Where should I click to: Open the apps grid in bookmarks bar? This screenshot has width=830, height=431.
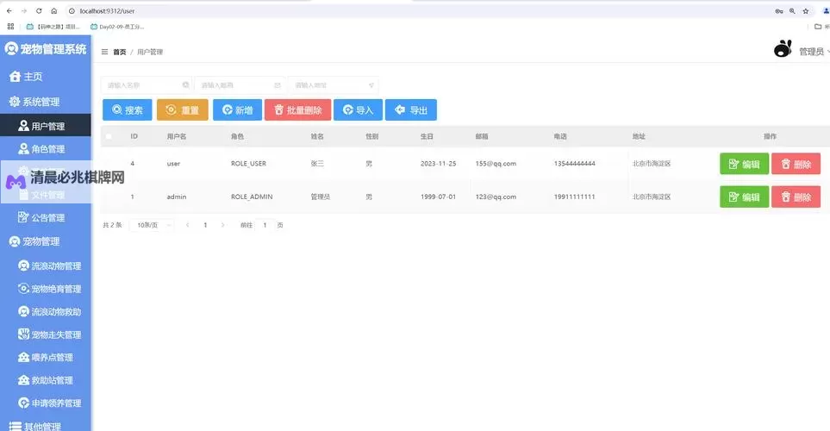click(x=10, y=26)
